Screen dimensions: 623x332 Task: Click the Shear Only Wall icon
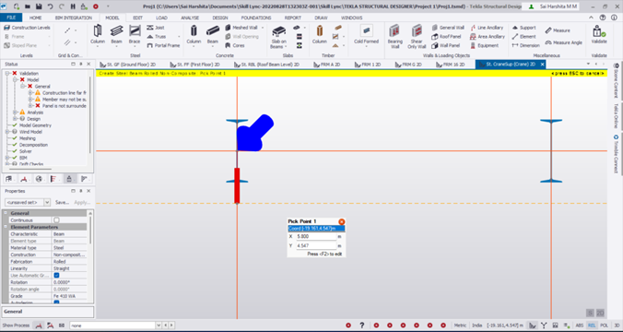coord(417,36)
